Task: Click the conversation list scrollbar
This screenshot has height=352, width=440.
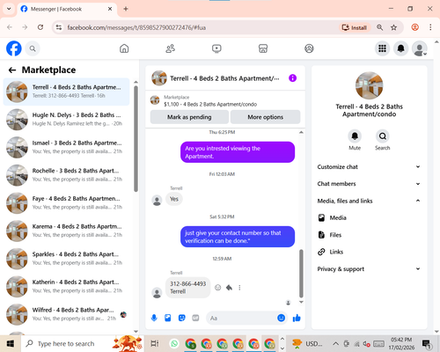Action: point(136,139)
